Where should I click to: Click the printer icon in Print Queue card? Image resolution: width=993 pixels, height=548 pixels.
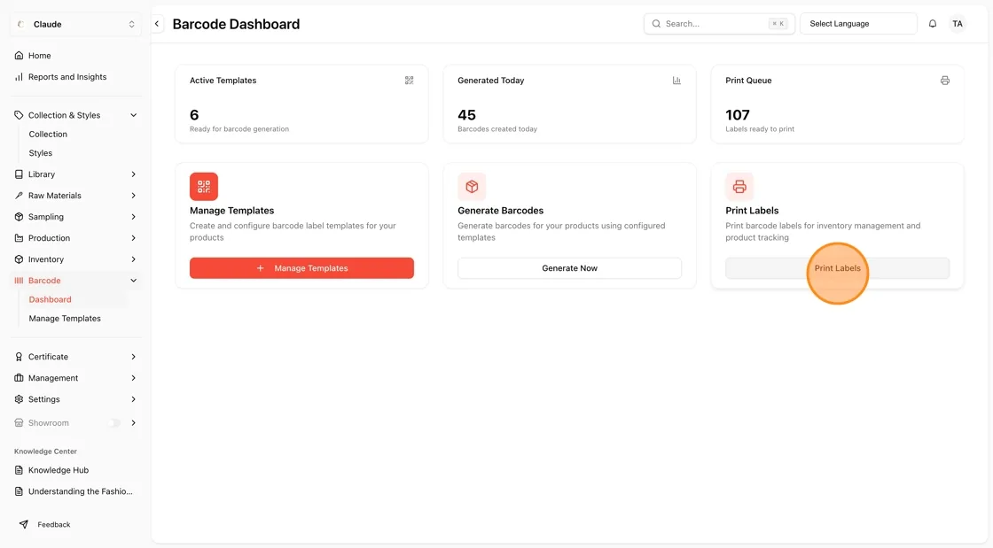pyautogui.click(x=944, y=81)
